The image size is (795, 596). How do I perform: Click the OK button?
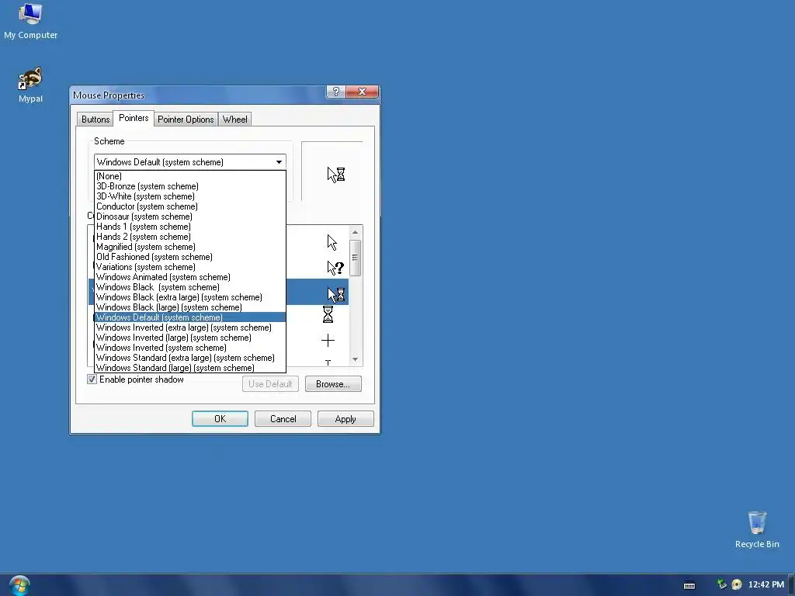(220, 418)
